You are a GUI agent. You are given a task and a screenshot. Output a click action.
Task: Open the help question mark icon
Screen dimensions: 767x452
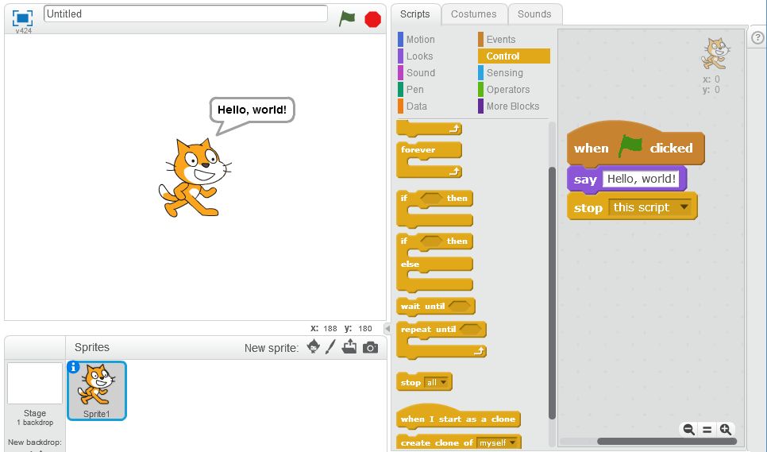757,37
